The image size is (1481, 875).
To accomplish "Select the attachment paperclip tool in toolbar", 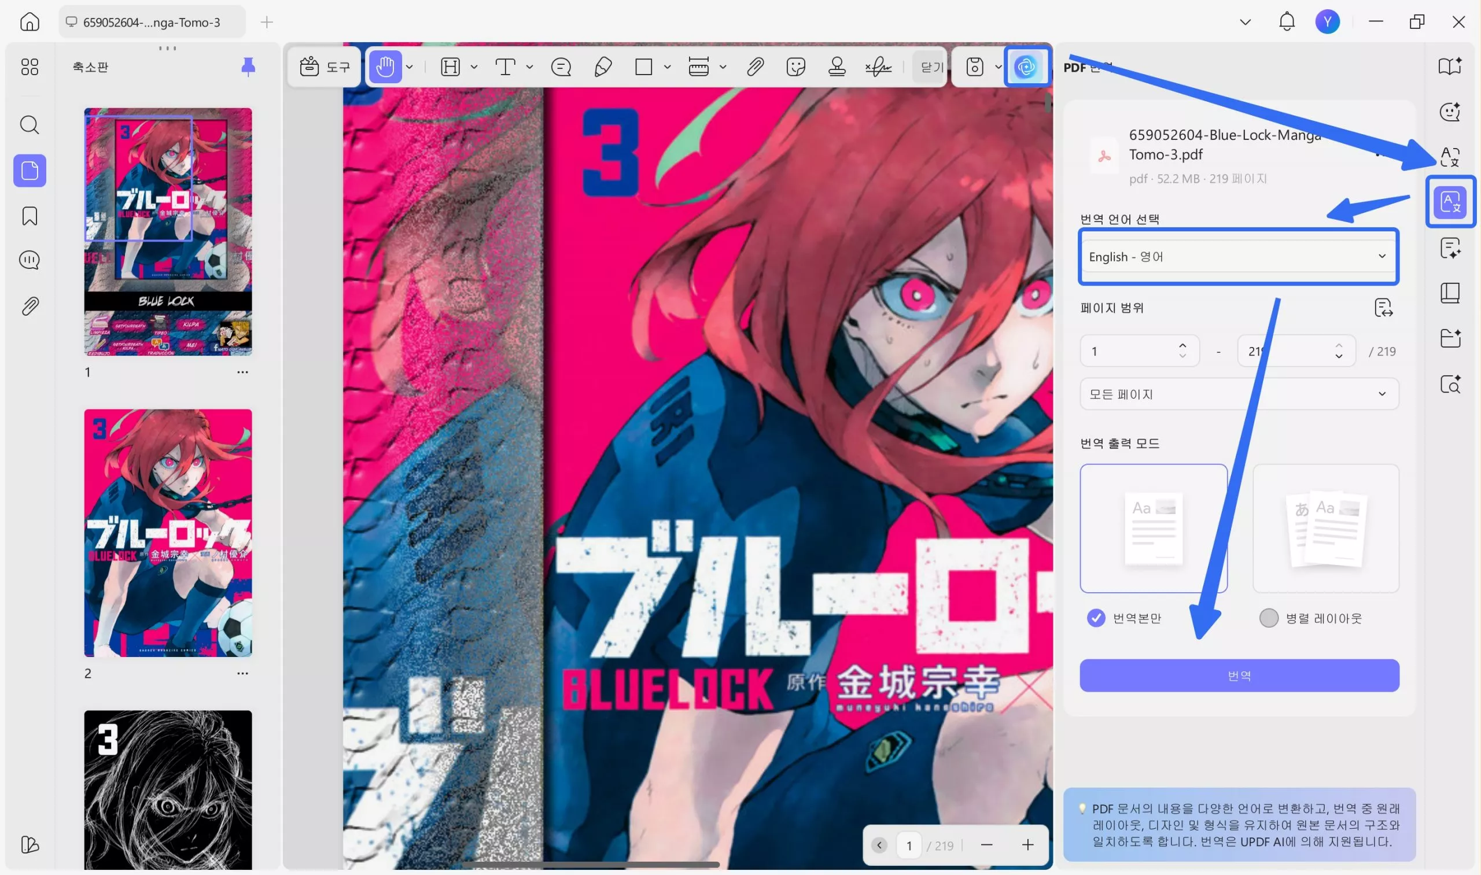I will click(755, 67).
